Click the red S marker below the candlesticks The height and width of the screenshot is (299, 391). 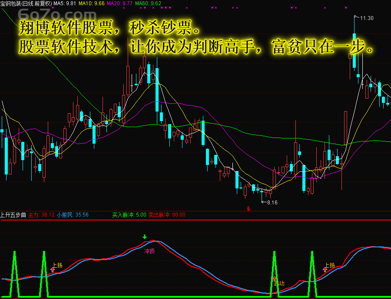[249, 209]
